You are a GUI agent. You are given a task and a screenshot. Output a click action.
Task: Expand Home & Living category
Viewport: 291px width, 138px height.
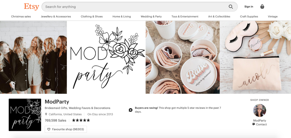[122, 16]
